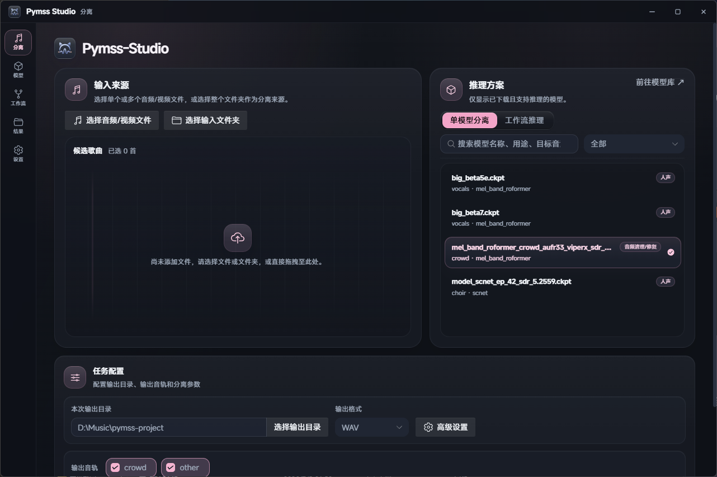Click the sliders icon beside 任务配置
This screenshot has height=477, width=717.
(x=75, y=377)
